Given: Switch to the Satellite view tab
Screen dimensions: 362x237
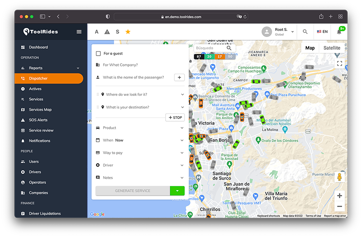Looking at the screenshot, I should pyautogui.click(x=332, y=48).
